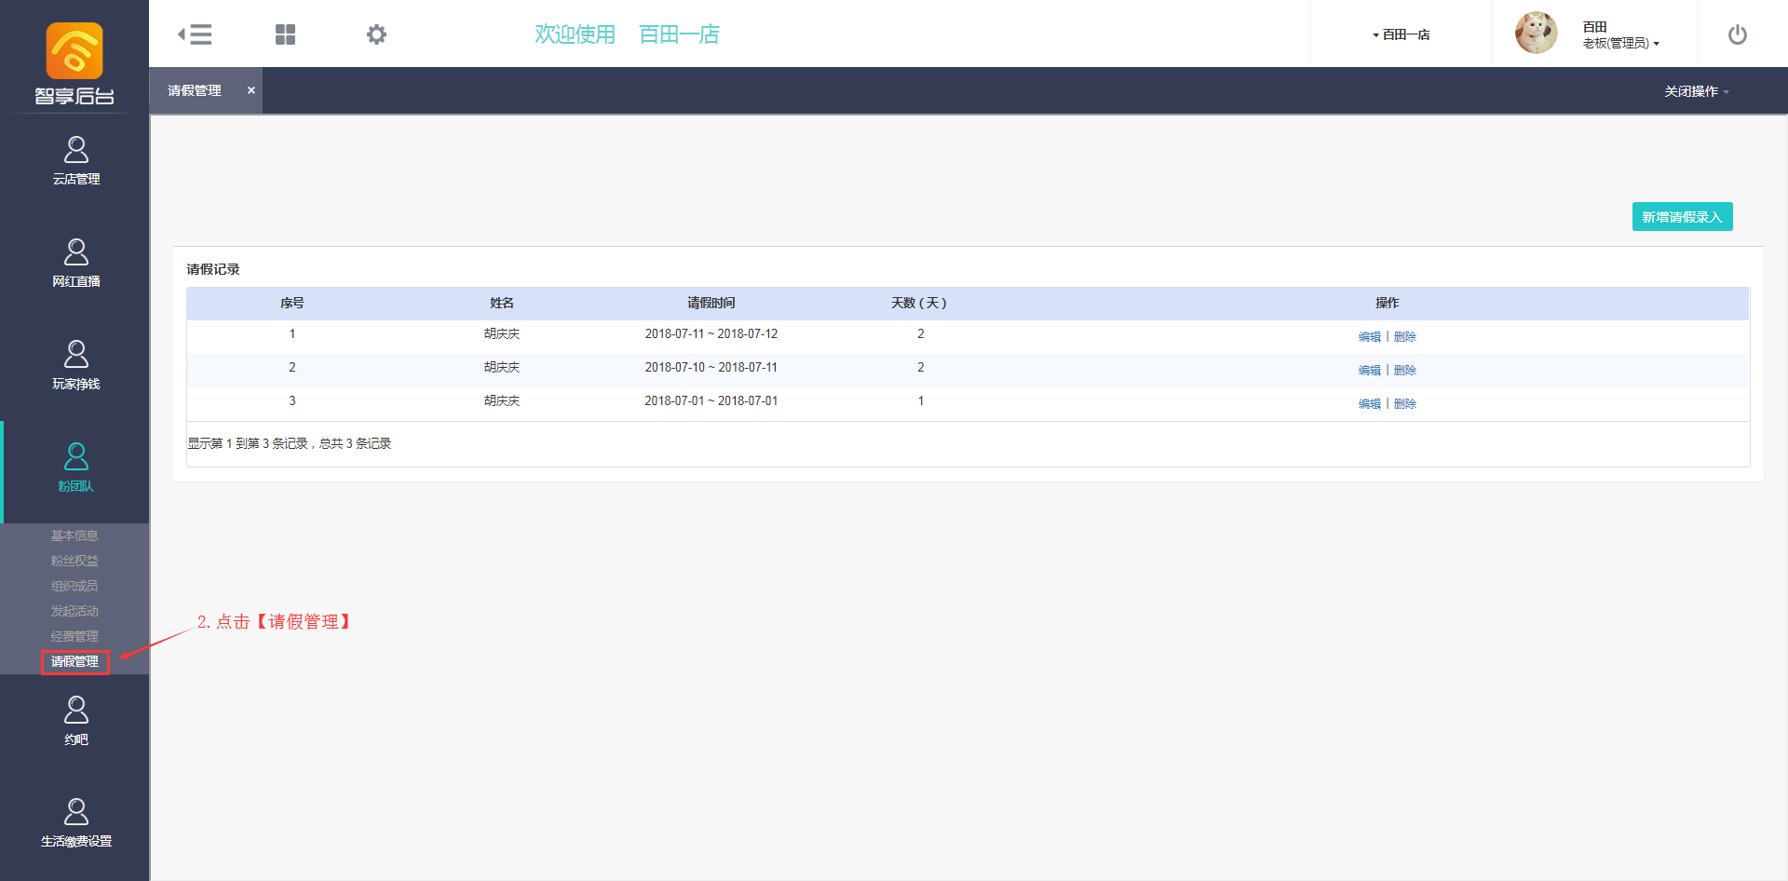Delete the 2018-07-01 ~ 2018-07-01 leave record
The height and width of the screenshot is (881, 1788).
(x=1404, y=404)
